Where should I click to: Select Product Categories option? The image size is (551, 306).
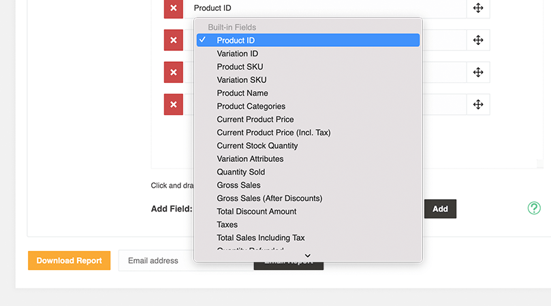tap(251, 106)
